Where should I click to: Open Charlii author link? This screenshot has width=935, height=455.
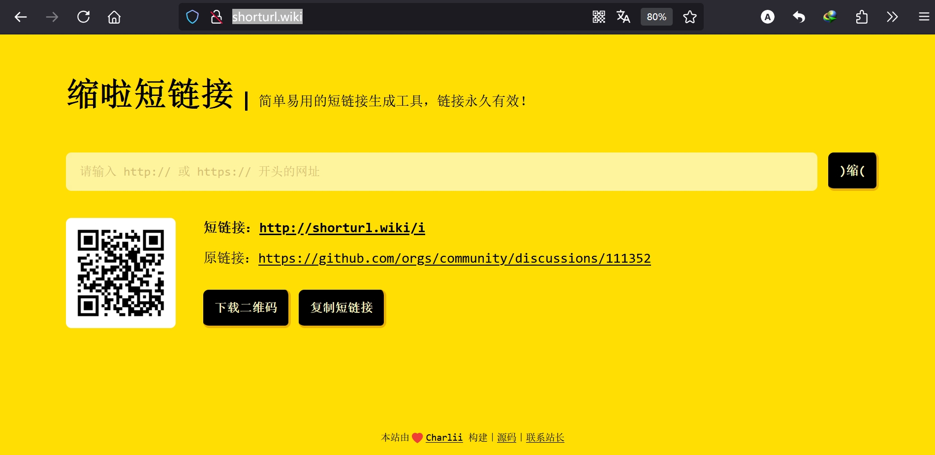[x=444, y=438]
